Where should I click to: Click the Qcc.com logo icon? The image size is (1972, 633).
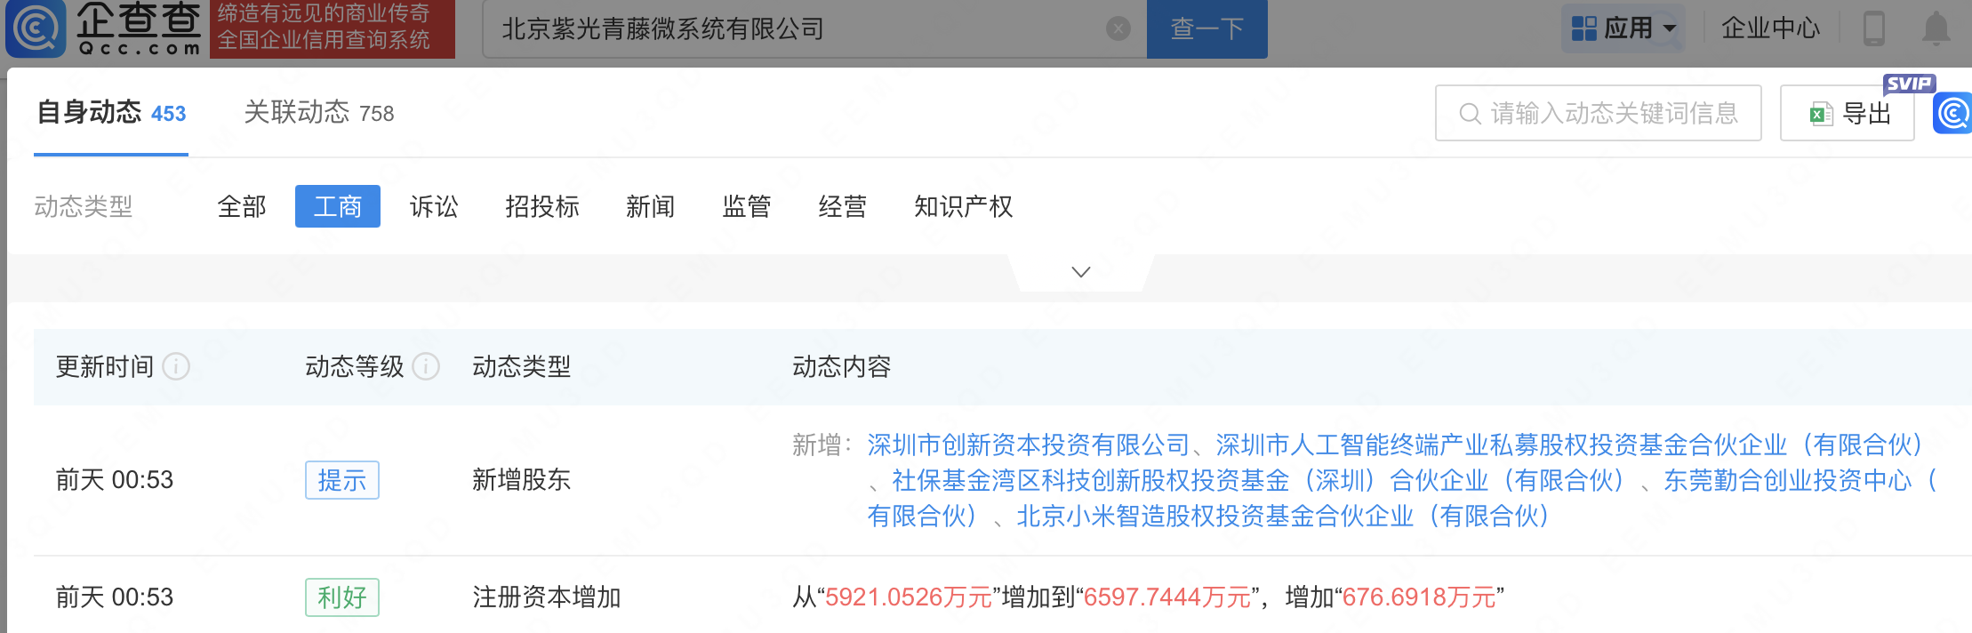[36, 28]
